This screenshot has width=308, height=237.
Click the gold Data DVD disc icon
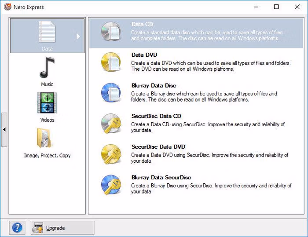[x=111, y=62]
